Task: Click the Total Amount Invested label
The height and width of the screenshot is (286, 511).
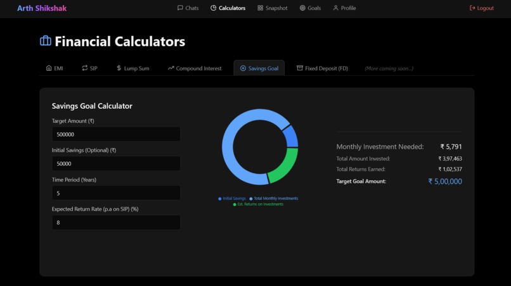Action: 363,159
